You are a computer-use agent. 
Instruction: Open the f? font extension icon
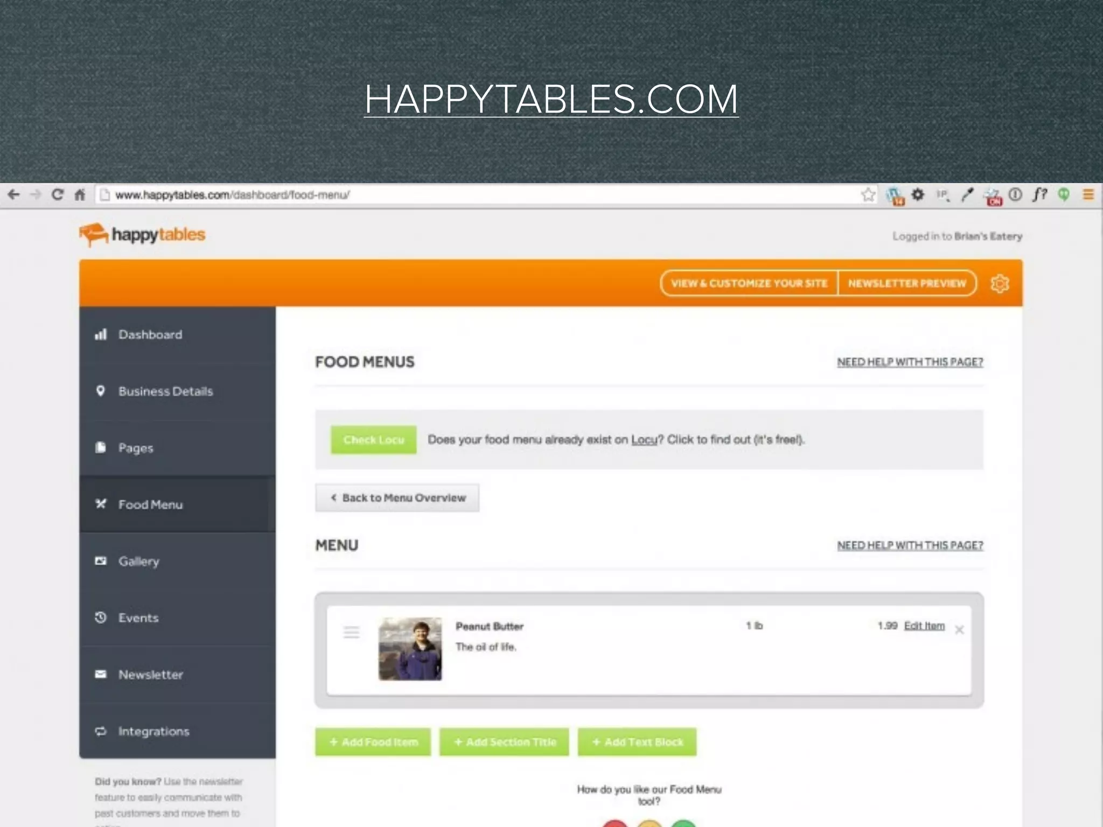pos(1039,194)
